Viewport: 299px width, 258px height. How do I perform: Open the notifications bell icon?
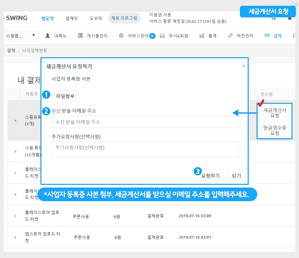[x=289, y=18]
